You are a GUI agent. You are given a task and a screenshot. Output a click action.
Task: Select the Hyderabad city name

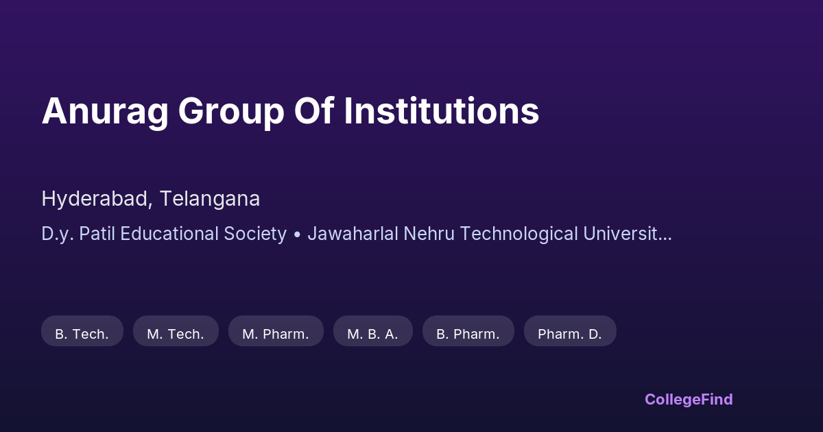coord(95,199)
